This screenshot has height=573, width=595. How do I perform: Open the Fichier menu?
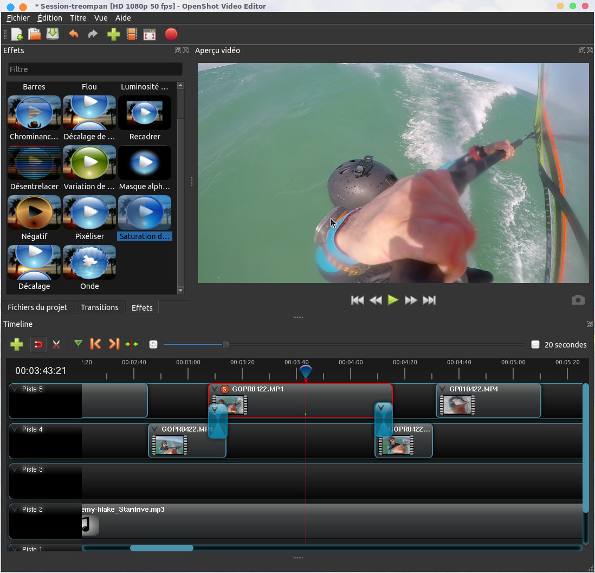pos(18,18)
